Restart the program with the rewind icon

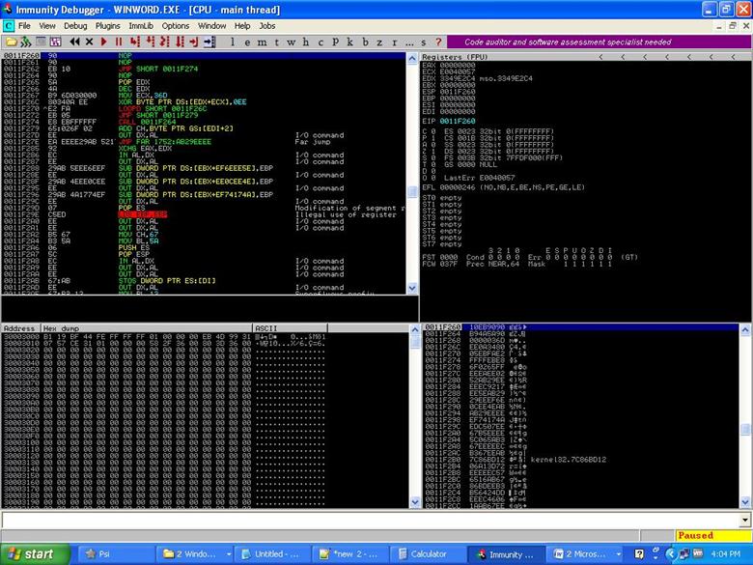coord(74,42)
